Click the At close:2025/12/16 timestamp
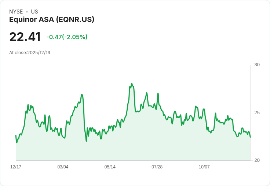Screen dimensions: 270x186 [x=30, y=53]
